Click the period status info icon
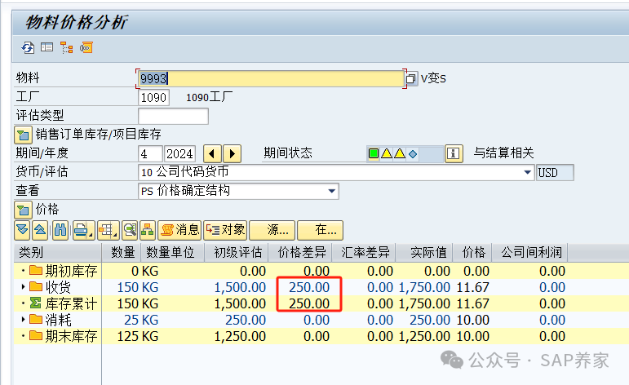This screenshot has width=629, height=385. [x=454, y=153]
